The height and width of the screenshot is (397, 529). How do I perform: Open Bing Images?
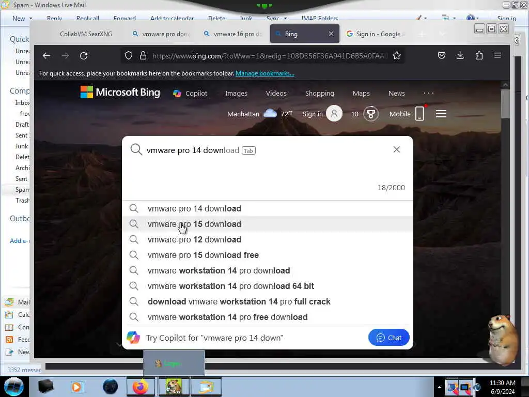pos(236,93)
